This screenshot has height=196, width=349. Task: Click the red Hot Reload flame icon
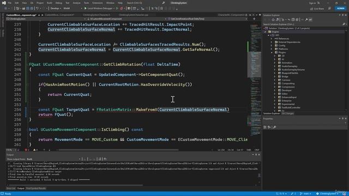coord(121,9)
